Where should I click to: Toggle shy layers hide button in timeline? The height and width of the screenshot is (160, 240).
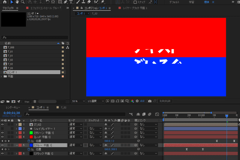(138, 114)
